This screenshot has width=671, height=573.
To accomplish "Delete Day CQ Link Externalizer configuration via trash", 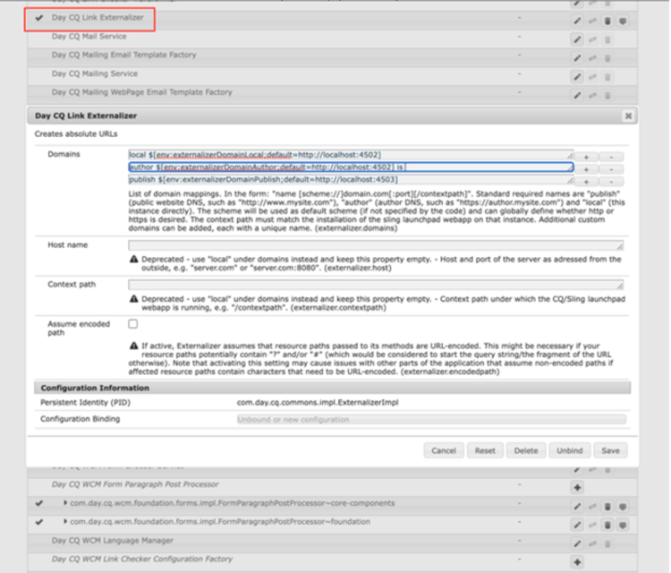I will point(607,21).
